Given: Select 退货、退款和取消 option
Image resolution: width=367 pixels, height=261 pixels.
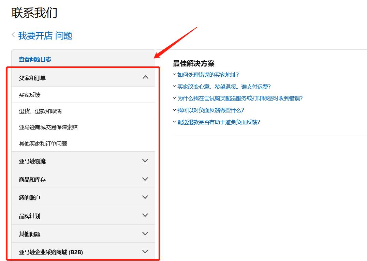Looking at the screenshot, I should pyautogui.click(x=40, y=111).
